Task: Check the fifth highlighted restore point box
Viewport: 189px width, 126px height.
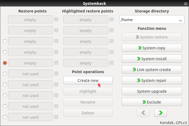Action: (112, 63)
